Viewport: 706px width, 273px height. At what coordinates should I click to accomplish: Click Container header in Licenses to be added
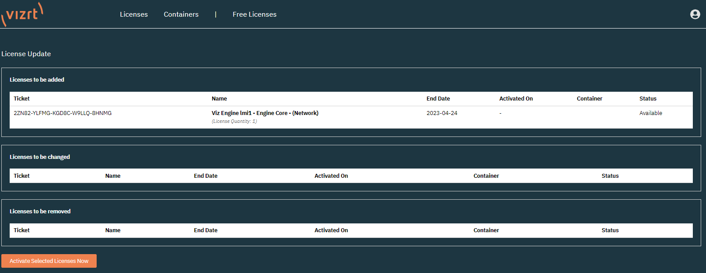(x=589, y=99)
